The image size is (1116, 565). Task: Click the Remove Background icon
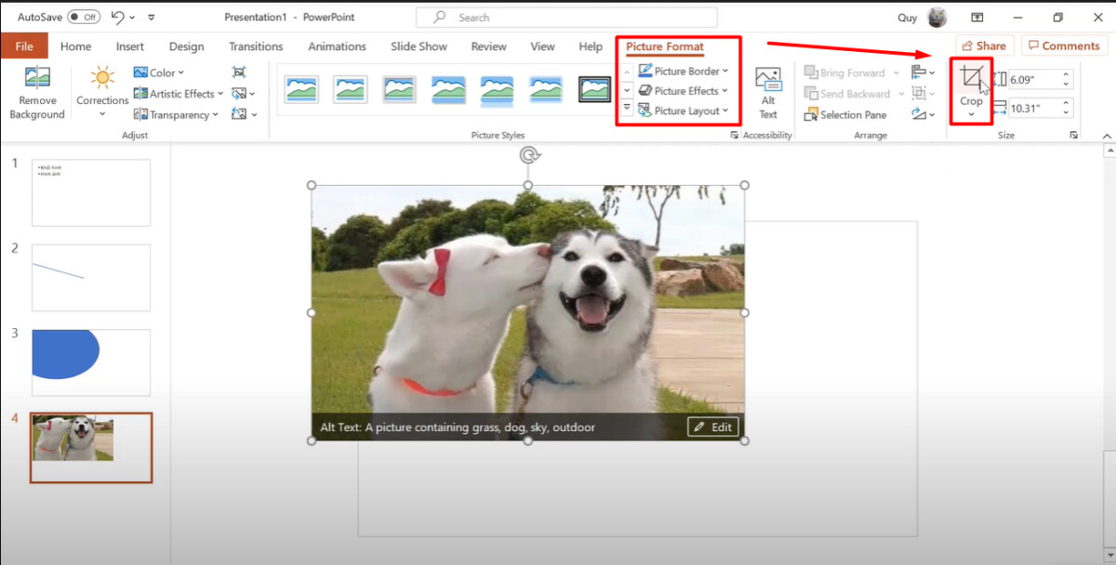pyautogui.click(x=37, y=77)
